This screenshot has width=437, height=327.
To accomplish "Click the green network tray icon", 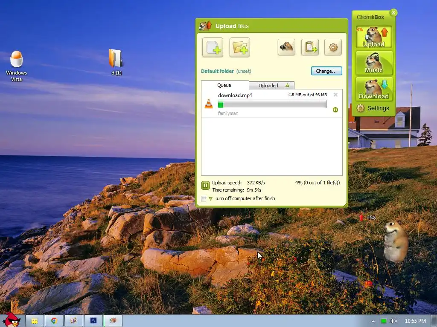I will 384,321.
